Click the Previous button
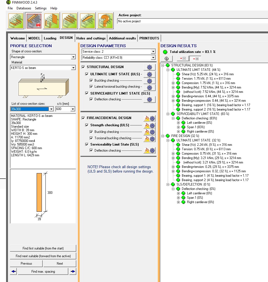This screenshot has width=268, height=282. [x=26, y=264]
